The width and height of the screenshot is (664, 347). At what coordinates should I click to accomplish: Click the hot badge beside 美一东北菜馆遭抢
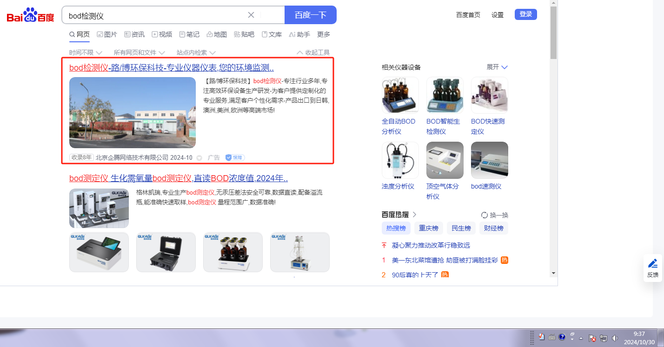coord(505,260)
